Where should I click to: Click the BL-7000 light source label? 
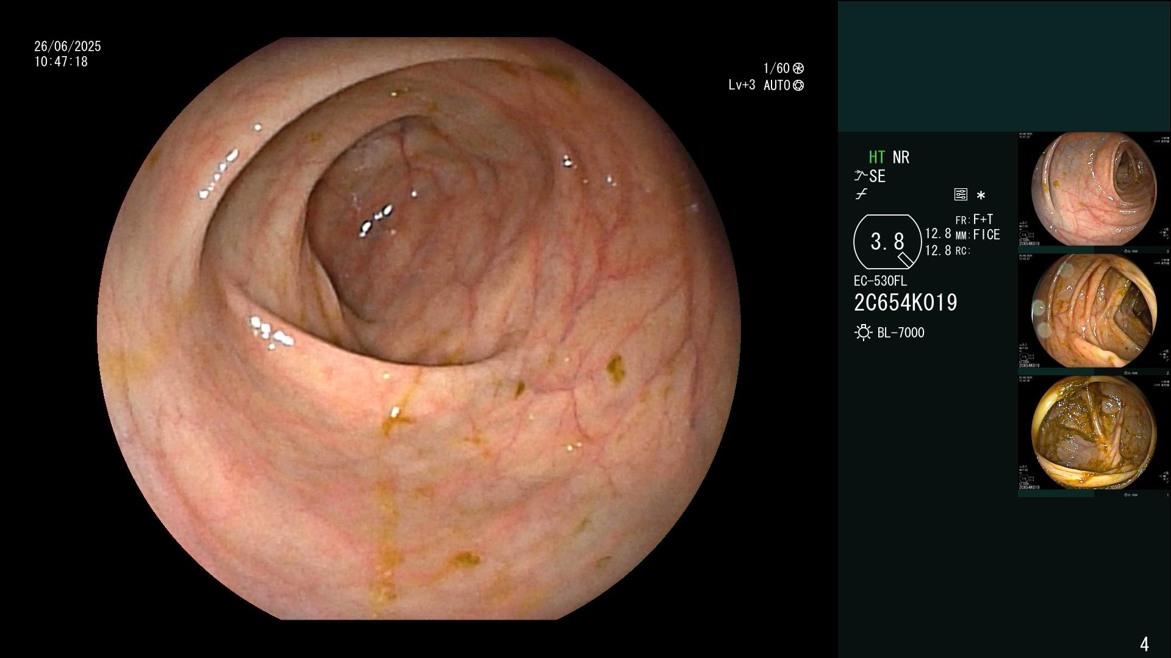901,333
